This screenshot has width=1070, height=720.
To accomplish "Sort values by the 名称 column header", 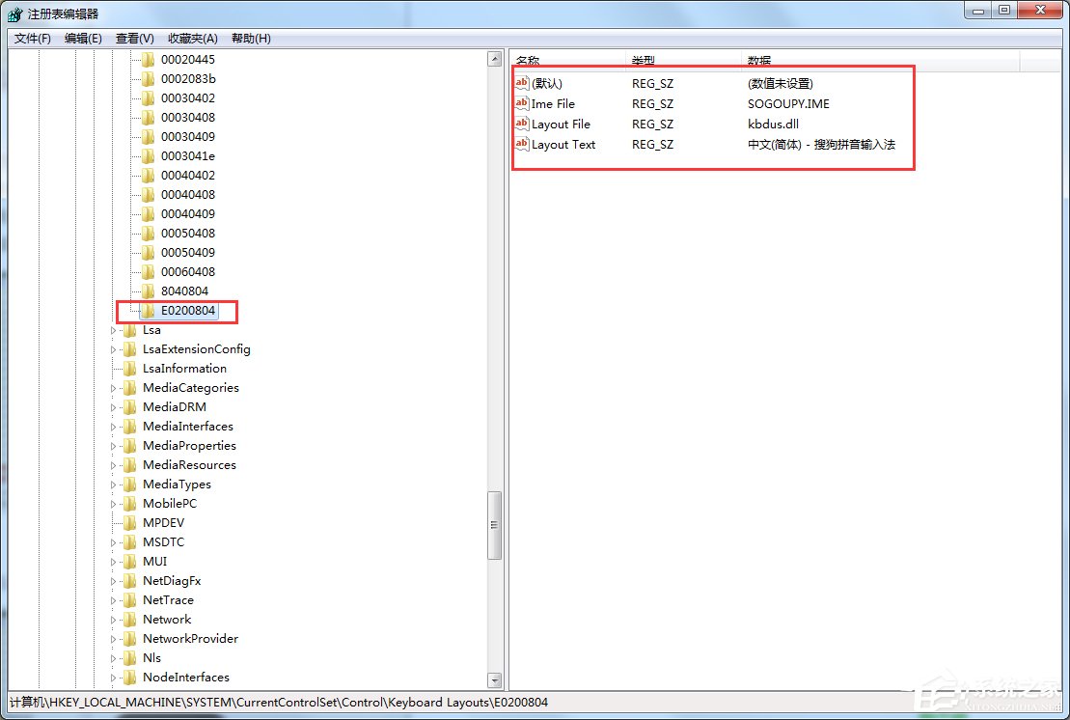I will tap(528, 60).
